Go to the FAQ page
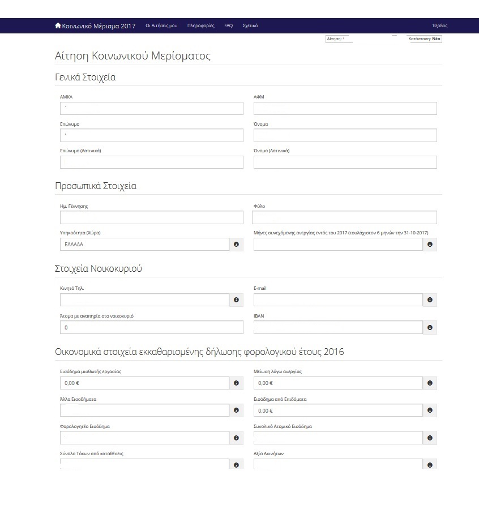This screenshot has width=479, height=518. point(228,26)
